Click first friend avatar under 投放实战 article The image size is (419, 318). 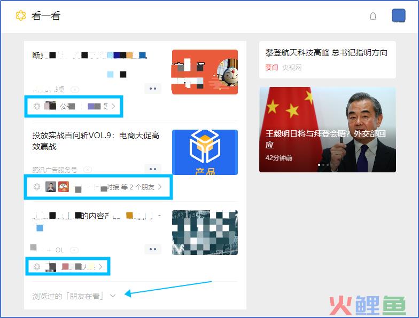click(51, 187)
